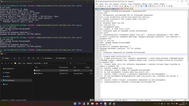Open Microsoft Edge from the taskbar
189x106 pixels.
(79, 104)
